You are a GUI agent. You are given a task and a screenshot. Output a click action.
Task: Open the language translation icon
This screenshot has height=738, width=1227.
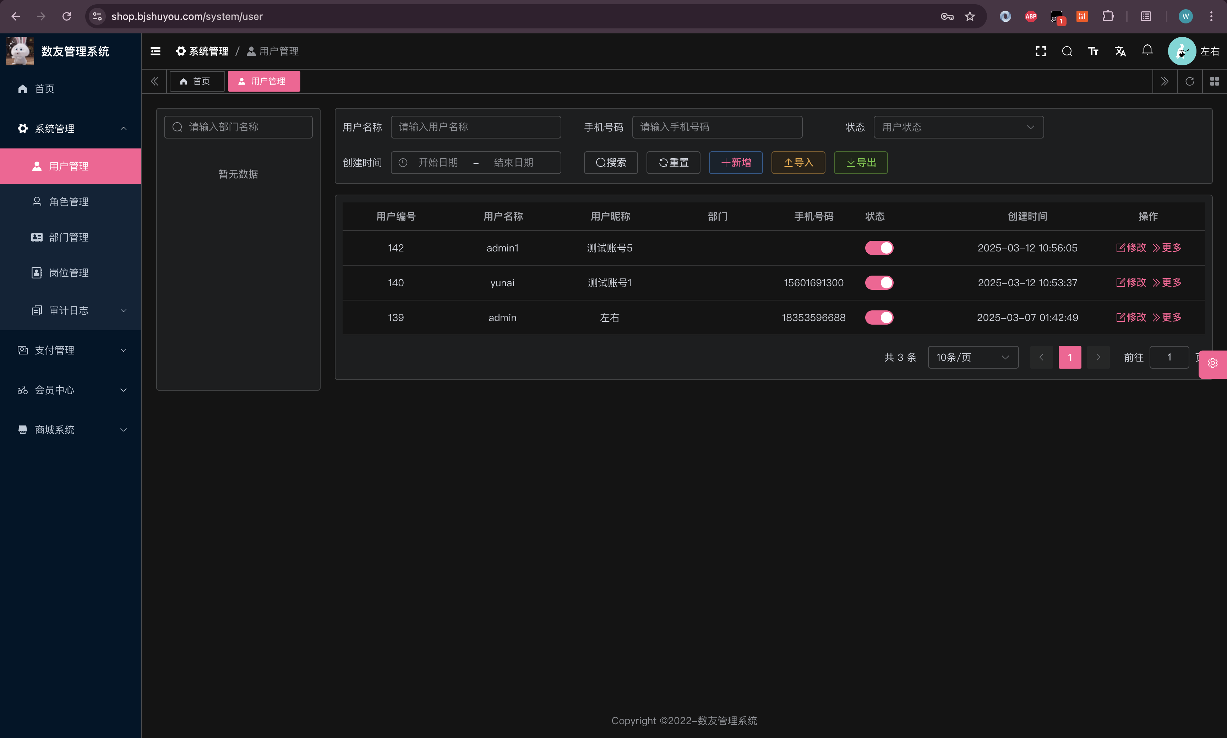1120,51
